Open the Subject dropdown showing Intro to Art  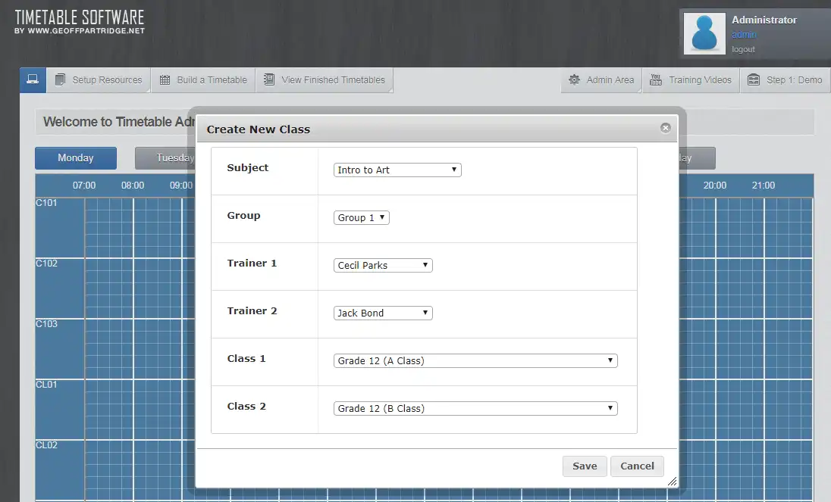(397, 170)
